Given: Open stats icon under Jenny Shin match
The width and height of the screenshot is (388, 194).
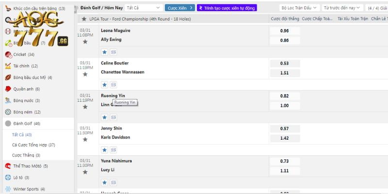Looking at the screenshot, I should click(x=113, y=150).
